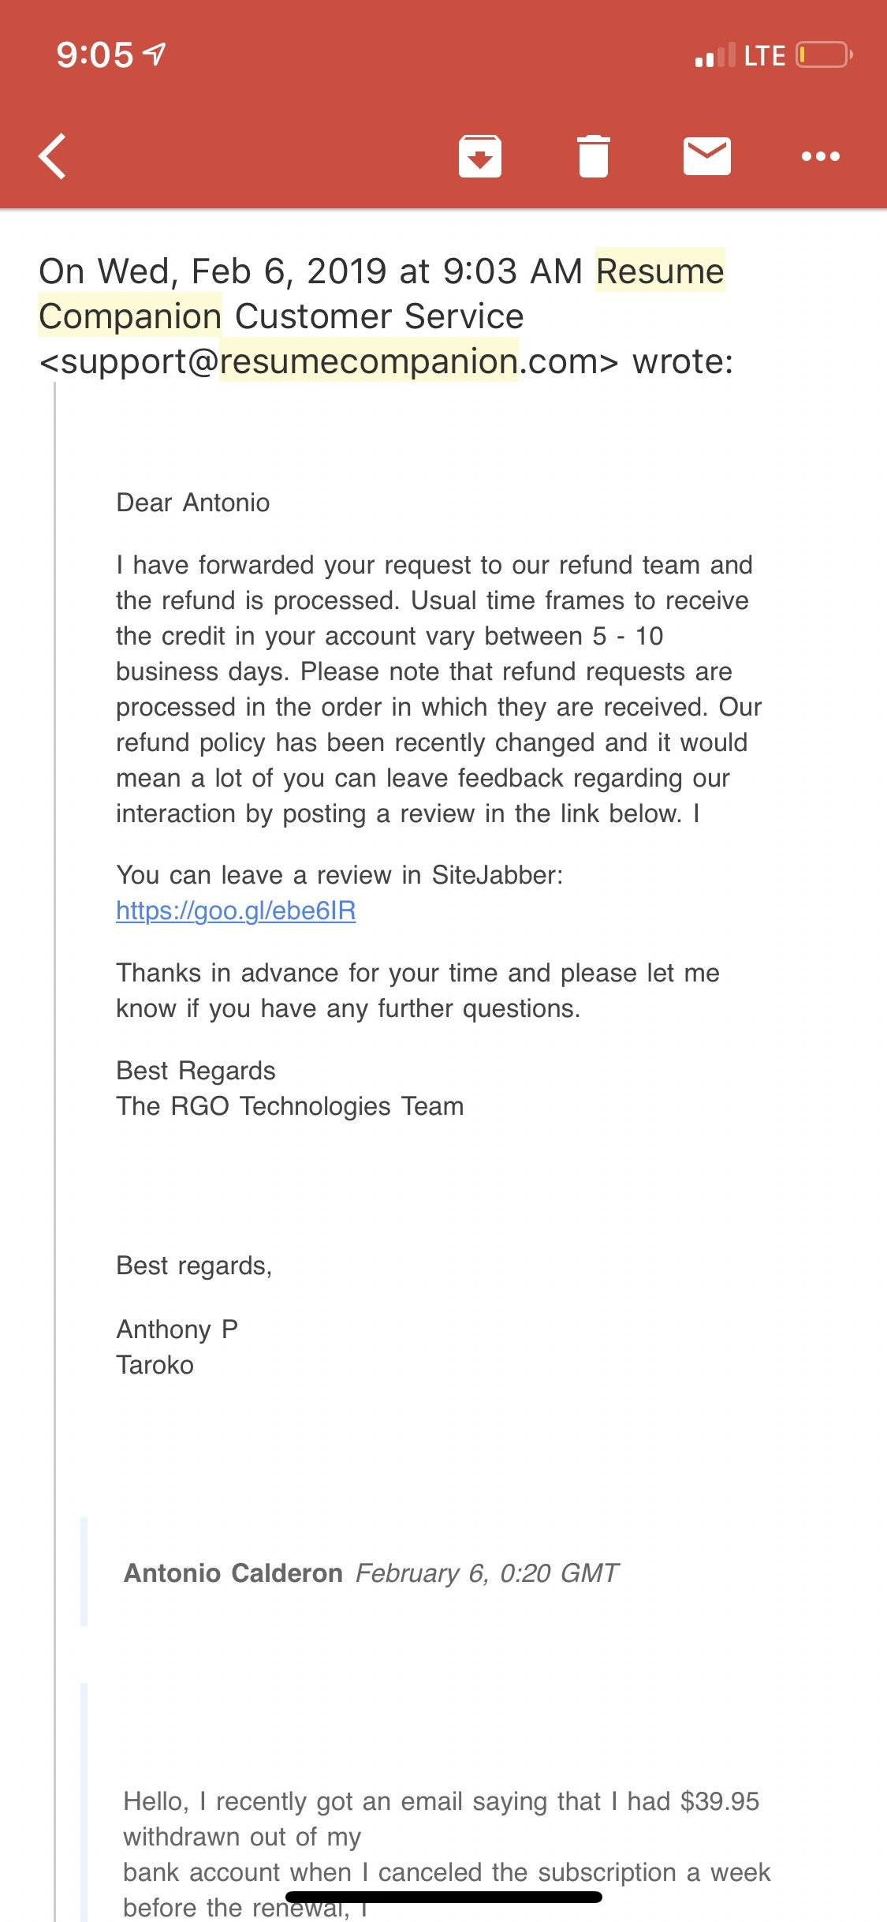Tap the Antonio Calderon quoted sender name
Viewport: 887px width, 1922px height.
233,1572
